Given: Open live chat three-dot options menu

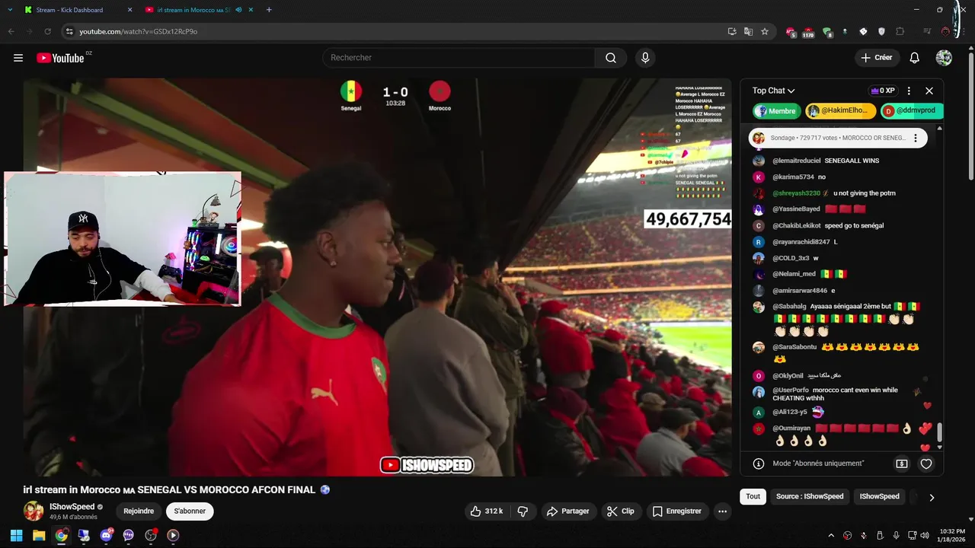Looking at the screenshot, I should click(x=909, y=91).
